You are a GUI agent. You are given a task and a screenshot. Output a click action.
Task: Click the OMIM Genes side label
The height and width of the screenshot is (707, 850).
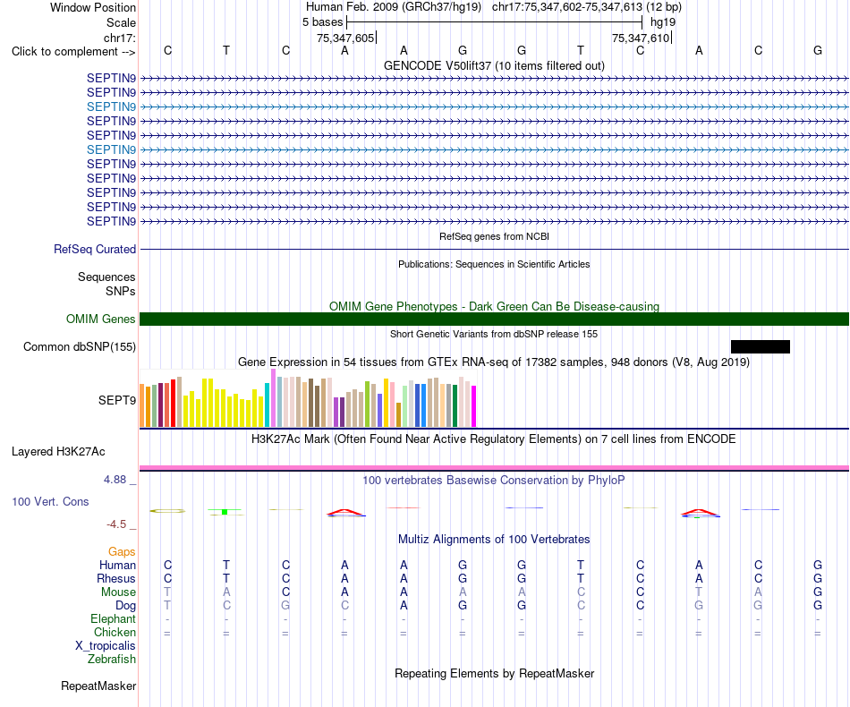click(x=100, y=319)
